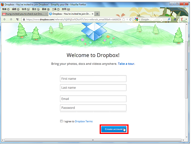Click the horizontal scrollbar left arrow
The image size is (191, 145).
3,140
